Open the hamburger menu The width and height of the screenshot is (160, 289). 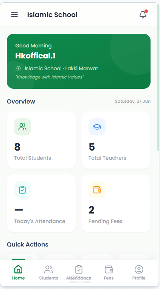point(14,14)
